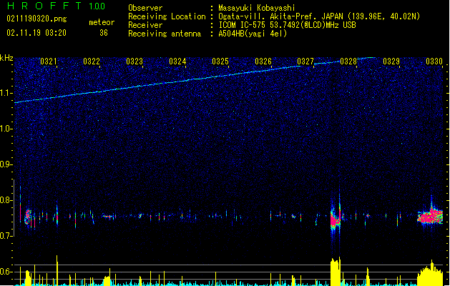The image size is (450, 286).
Task: Click the 0325 time marker
Action: (220, 61)
